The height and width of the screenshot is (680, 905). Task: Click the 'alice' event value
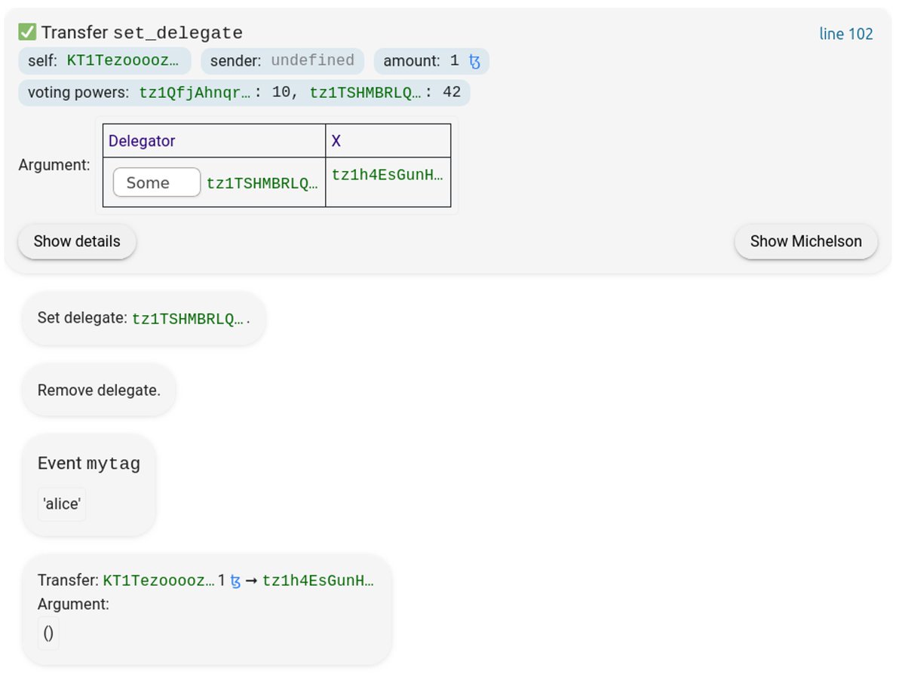pos(62,504)
